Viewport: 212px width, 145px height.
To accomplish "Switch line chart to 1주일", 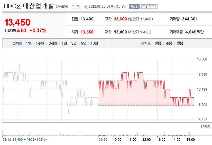I will pyautogui.click(x=40, y=43).
